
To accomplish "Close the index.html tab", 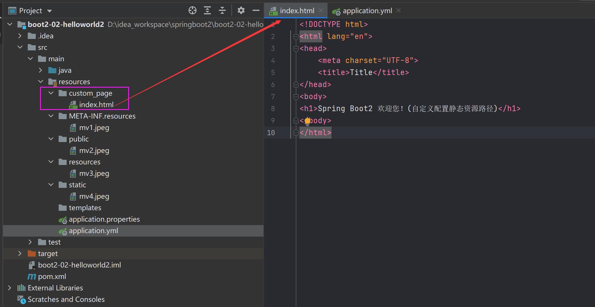I will click(321, 11).
